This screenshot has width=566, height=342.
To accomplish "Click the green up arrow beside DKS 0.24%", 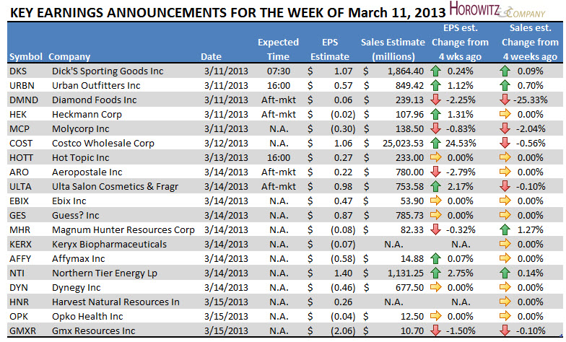I will [436, 71].
